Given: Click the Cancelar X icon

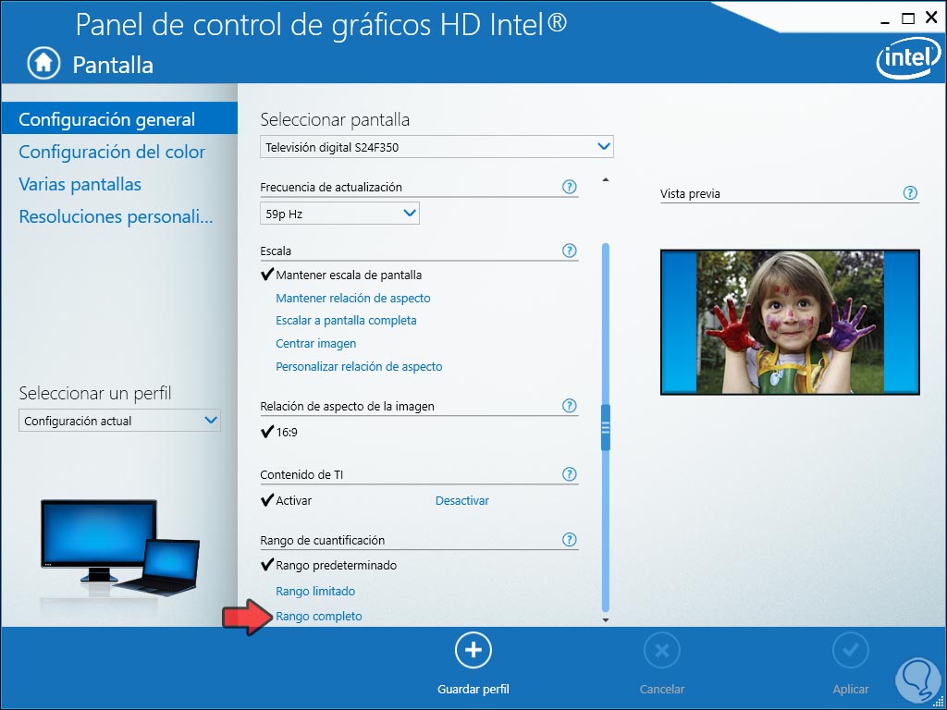Looking at the screenshot, I should point(662,650).
